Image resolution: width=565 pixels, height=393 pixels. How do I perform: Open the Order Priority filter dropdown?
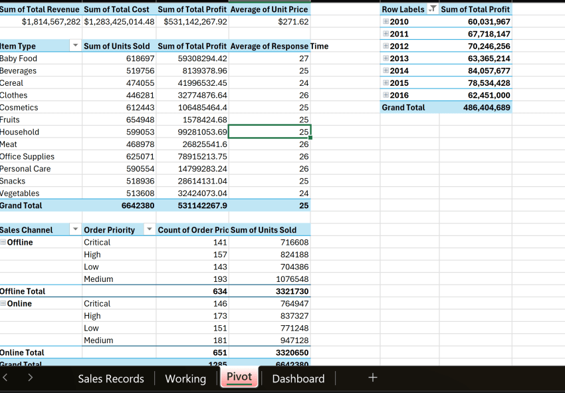point(149,229)
